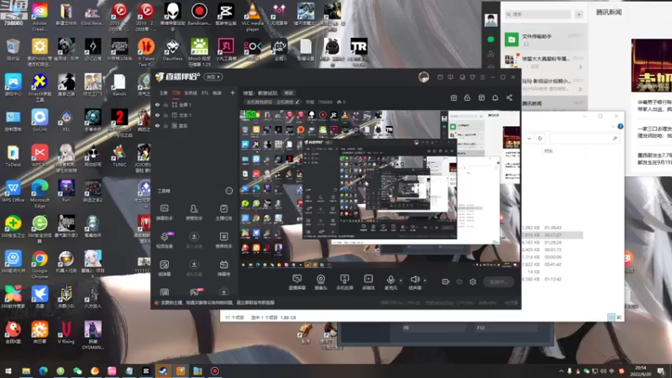Open Google Chrome desktop icon
This screenshot has height=378, width=672.
click(39, 265)
